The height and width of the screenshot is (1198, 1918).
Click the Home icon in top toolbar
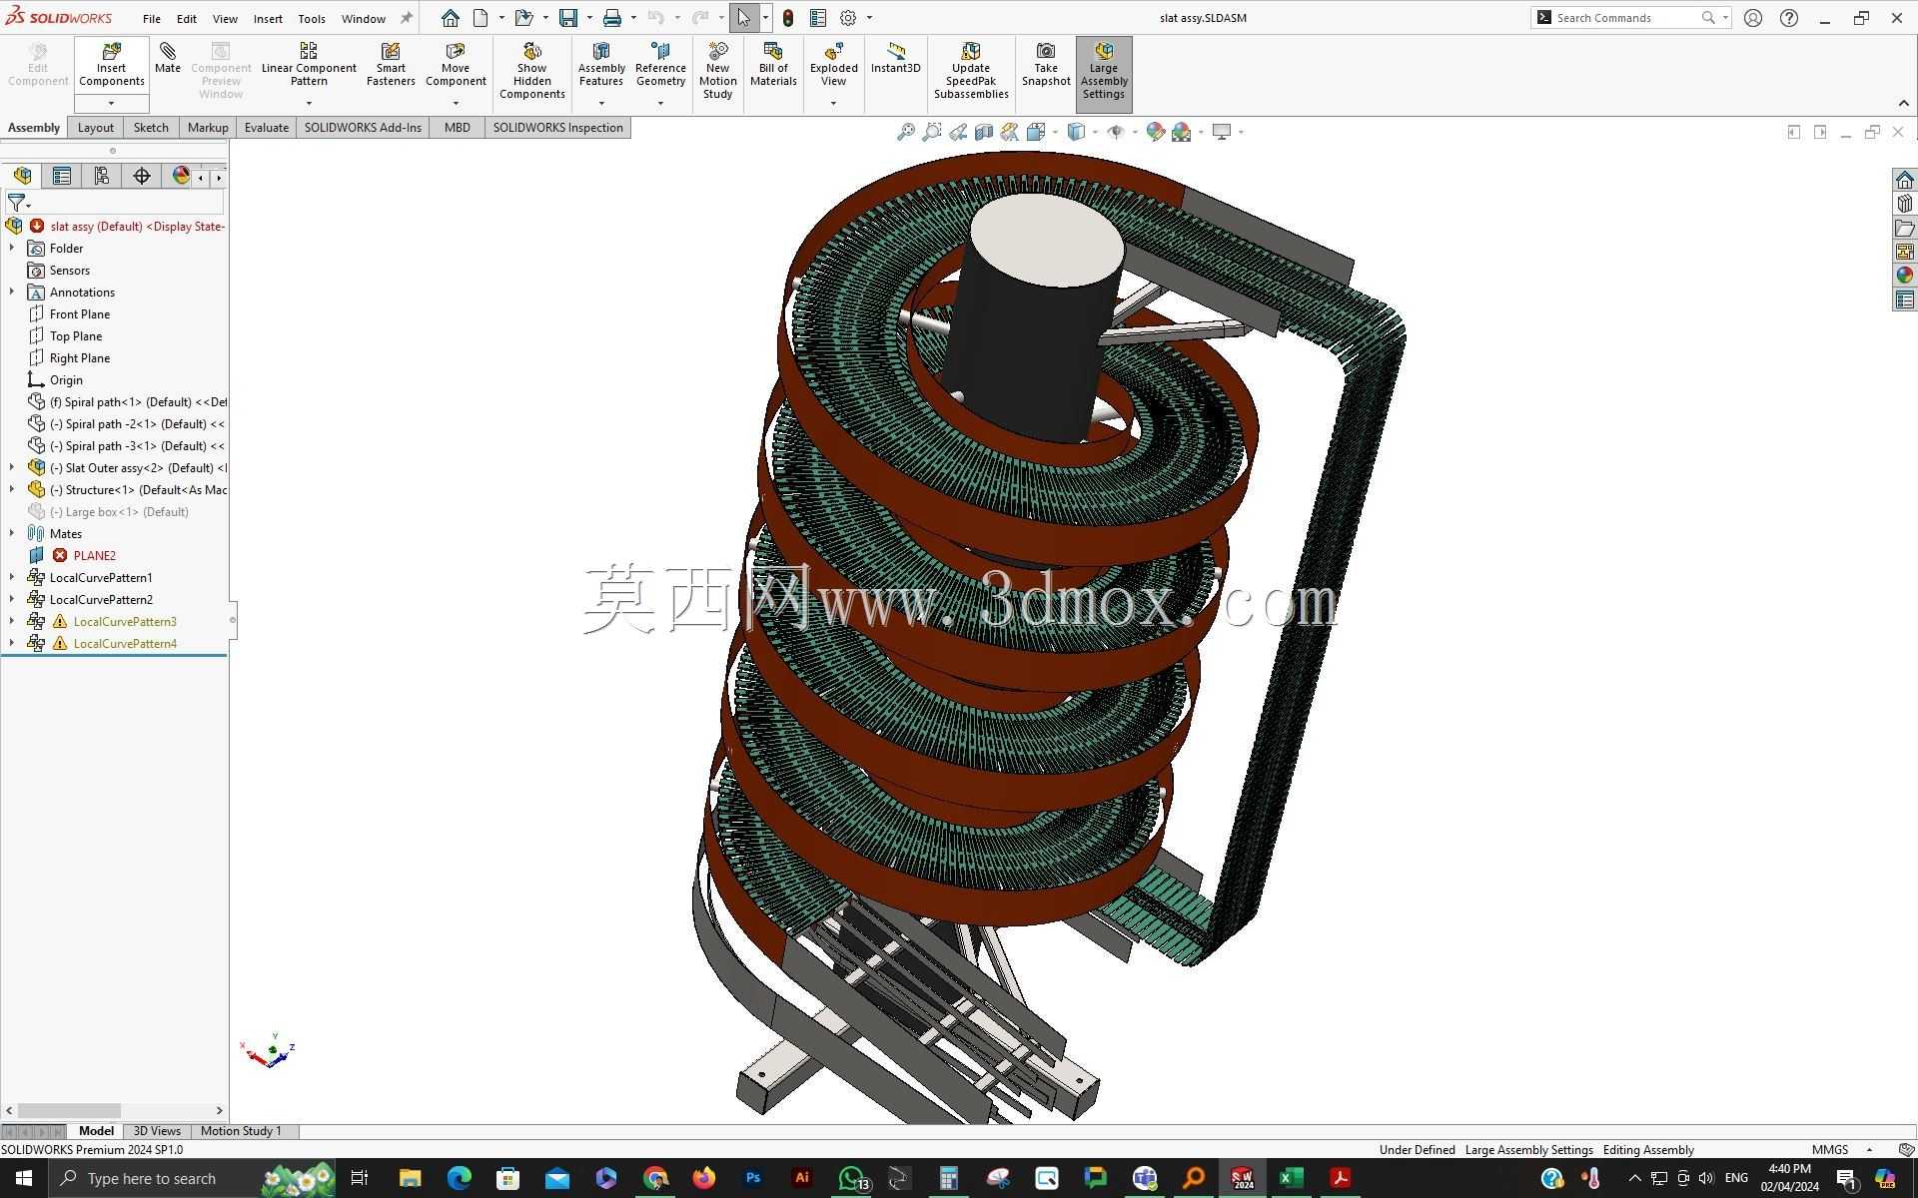[x=451, y=18]
